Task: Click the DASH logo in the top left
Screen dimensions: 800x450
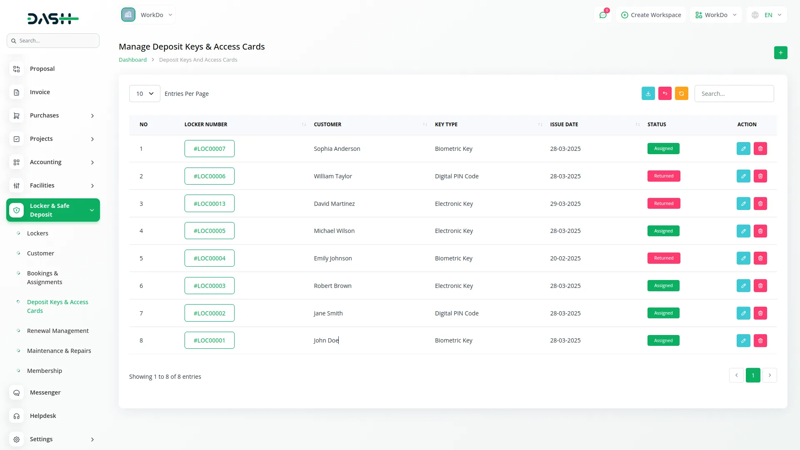Action: tap(53, 18)
